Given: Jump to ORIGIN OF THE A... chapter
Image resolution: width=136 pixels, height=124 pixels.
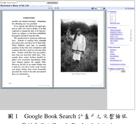Looking at the screenshot, I should tap(116, 32).
